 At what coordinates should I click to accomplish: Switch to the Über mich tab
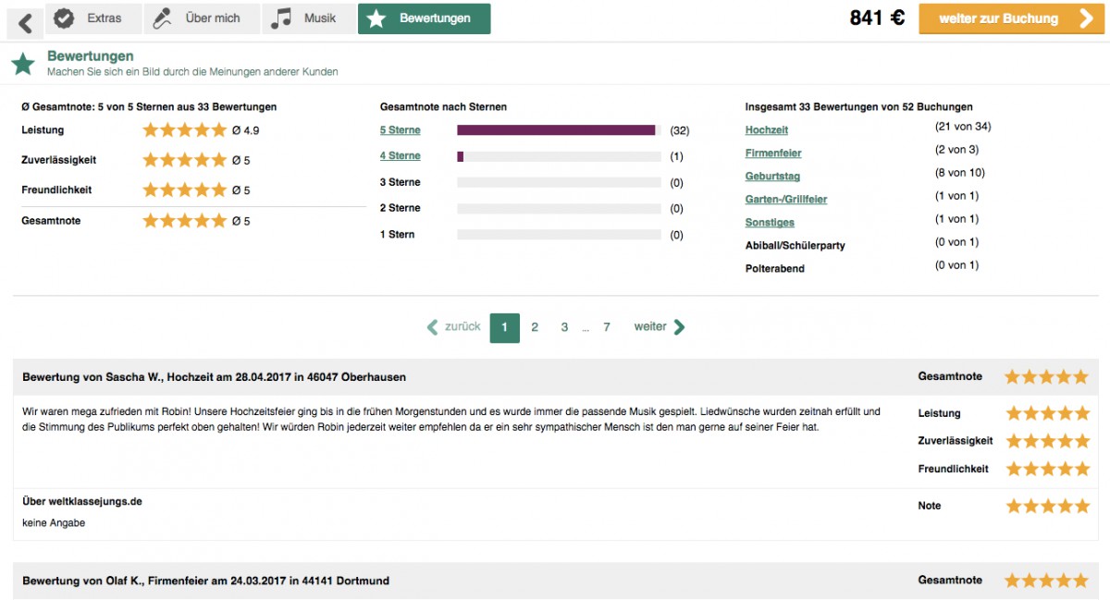tap(202, 18)
